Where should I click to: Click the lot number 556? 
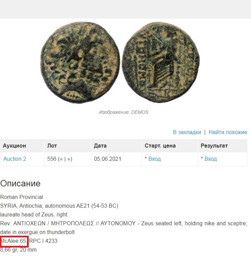(52, 159)
